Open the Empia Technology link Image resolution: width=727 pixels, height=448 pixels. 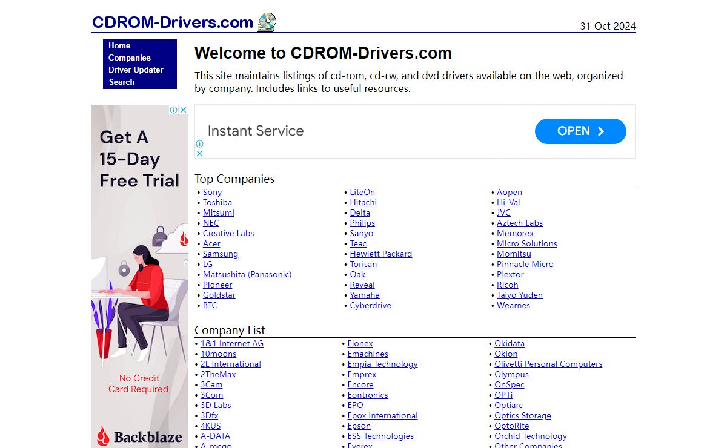[382, 364]
